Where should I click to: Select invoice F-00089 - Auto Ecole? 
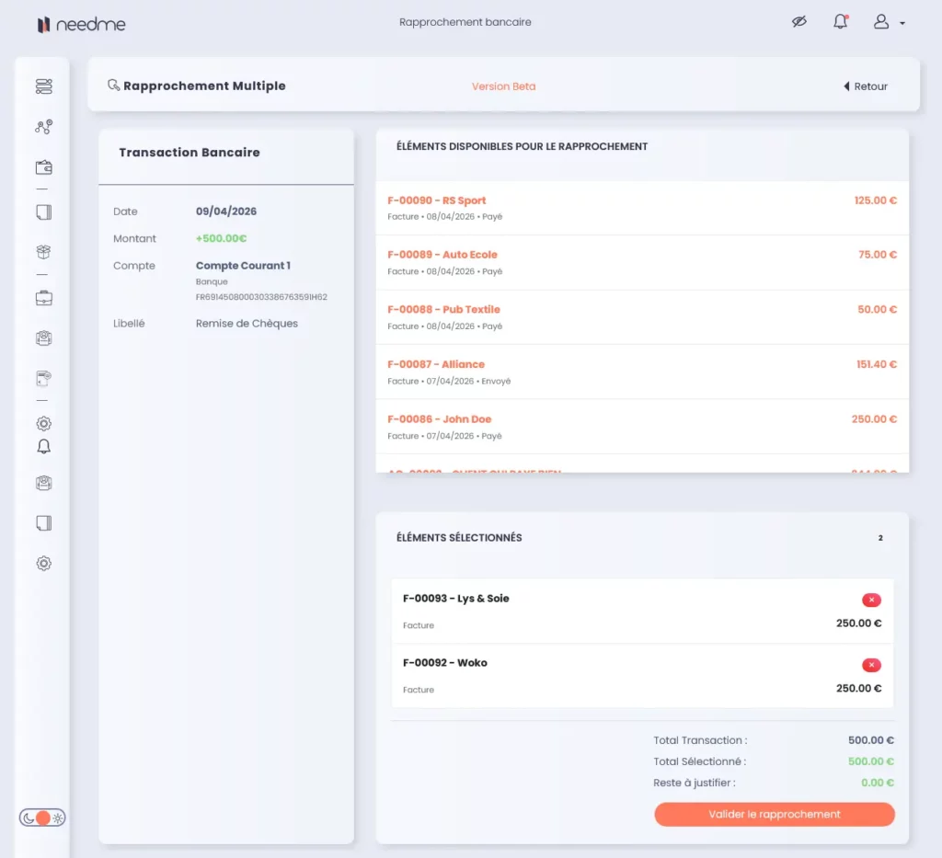641,262
